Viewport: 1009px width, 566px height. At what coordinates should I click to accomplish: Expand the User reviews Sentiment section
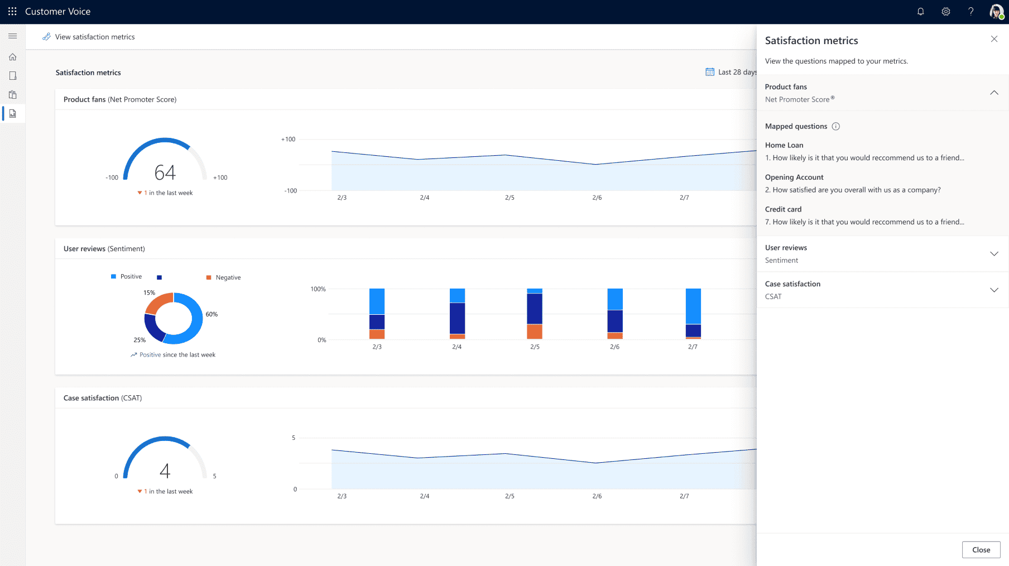point(994,253)
